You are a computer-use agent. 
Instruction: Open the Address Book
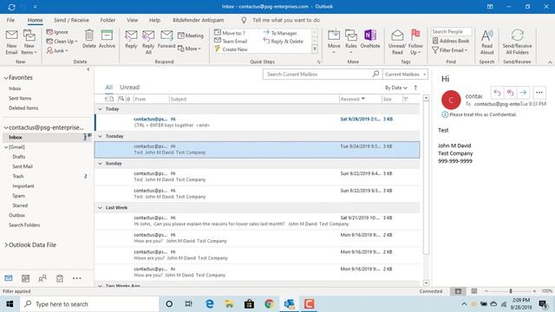point(451,41)
